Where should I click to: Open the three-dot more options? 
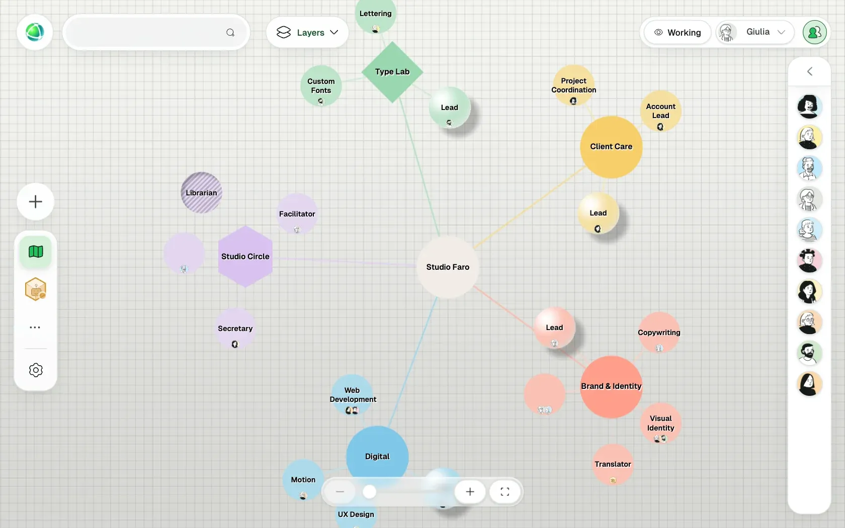[35, 328]
